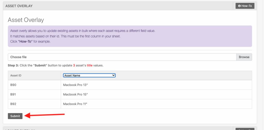Open the How-To guide for Asset Overlay
Screen dimensions: 264x130
(x=245, y=6)
